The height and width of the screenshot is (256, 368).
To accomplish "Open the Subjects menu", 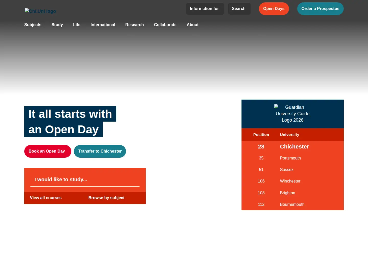I will tap(33, 25).
